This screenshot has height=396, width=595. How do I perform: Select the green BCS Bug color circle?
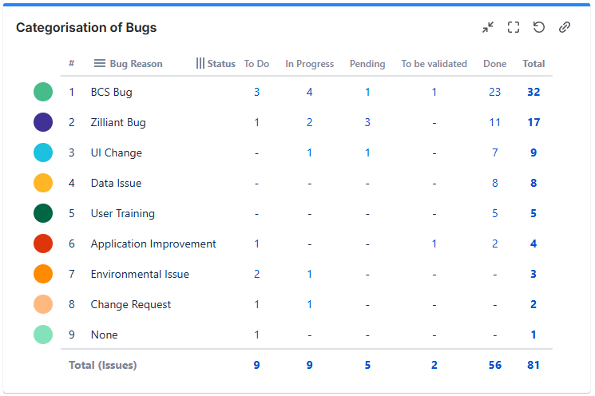click(43, 92)
